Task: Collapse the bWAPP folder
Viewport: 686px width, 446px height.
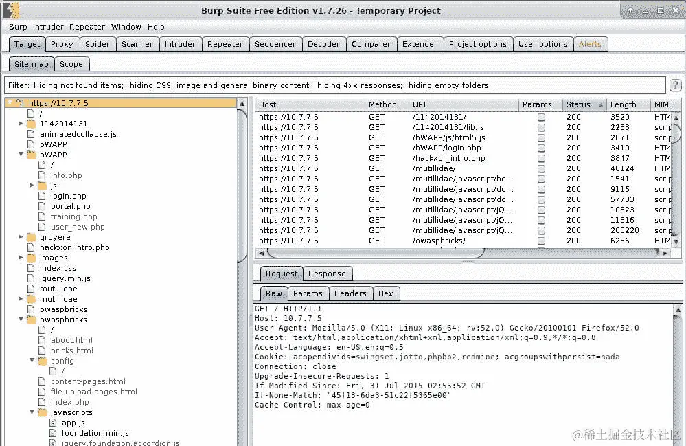Action: point(21,155)
